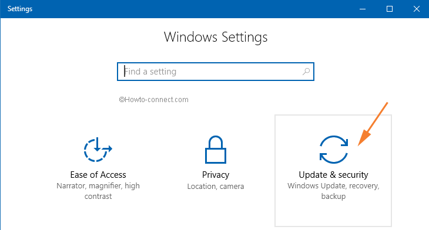
Task: Select the Ease of Access label
Action: point(98,175)
